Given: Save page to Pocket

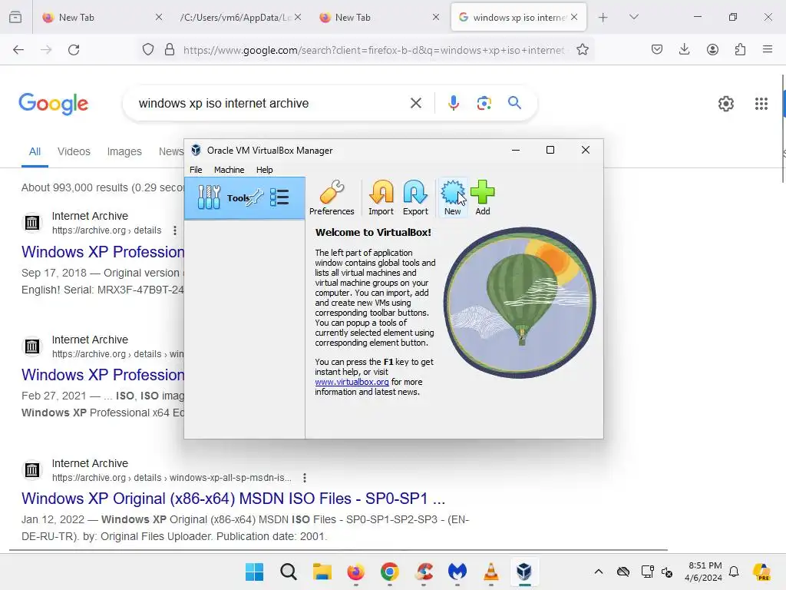Looking at the screenshot, I should coord(657,50).
